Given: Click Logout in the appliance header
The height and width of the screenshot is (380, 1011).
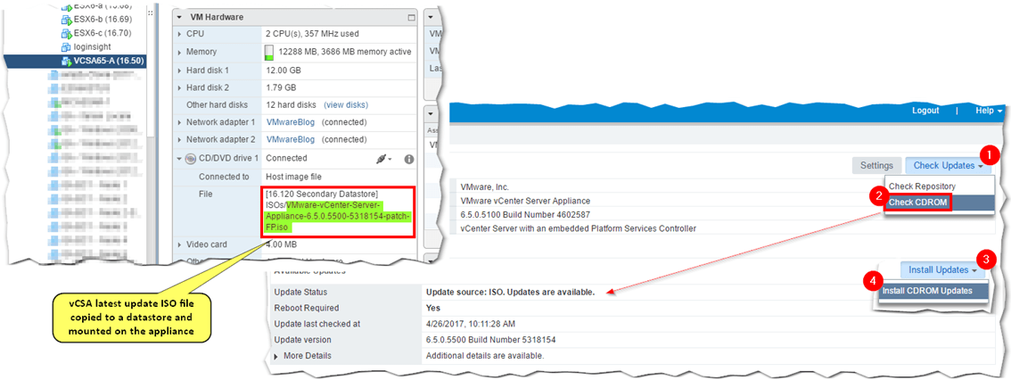Looking at the screenshot, I should [925, 111].
